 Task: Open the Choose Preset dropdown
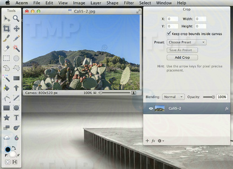coord(187,42)
